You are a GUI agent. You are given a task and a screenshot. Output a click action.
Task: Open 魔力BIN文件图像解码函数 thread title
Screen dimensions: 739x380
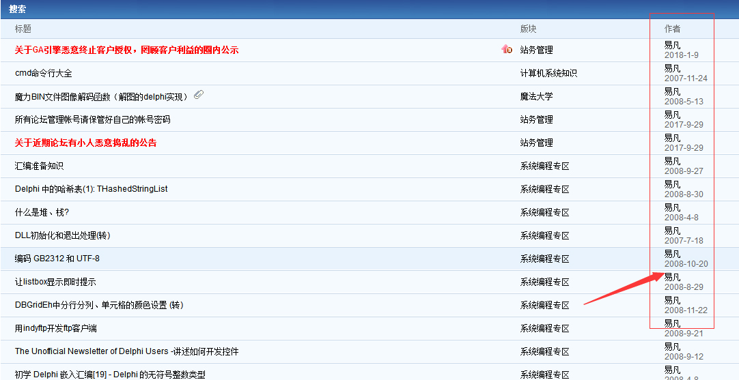(x=101, y=97)
